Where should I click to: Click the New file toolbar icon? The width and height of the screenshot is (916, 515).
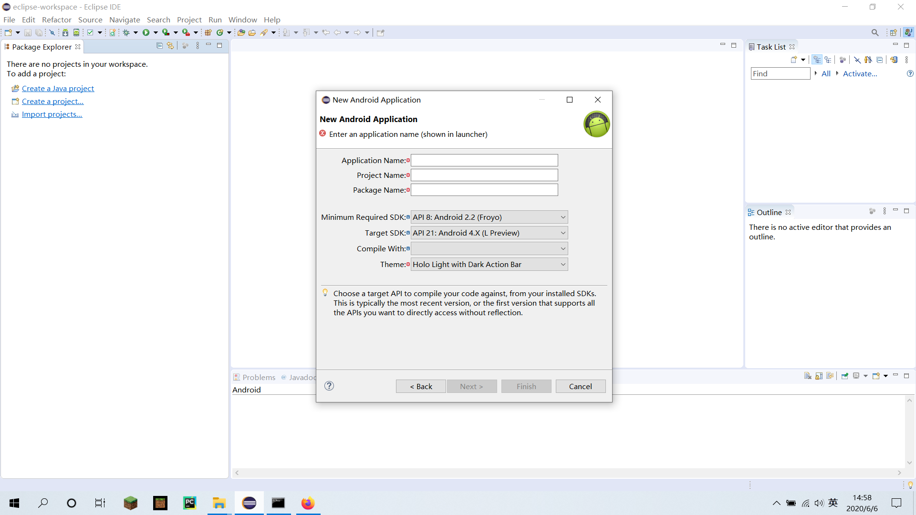coord(8,32)
